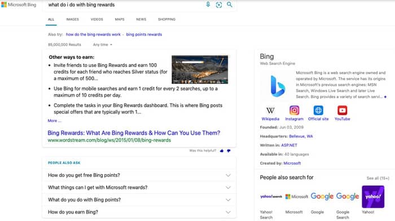
Task: Open the Official site globe icon
Action: (x=318, y=111)
